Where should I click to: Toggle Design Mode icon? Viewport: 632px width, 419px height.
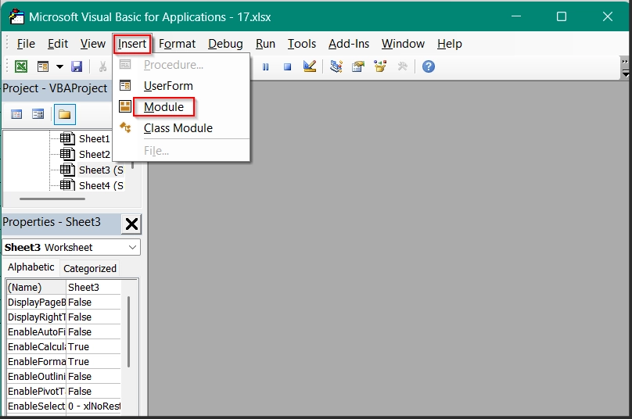coord(310,66)
